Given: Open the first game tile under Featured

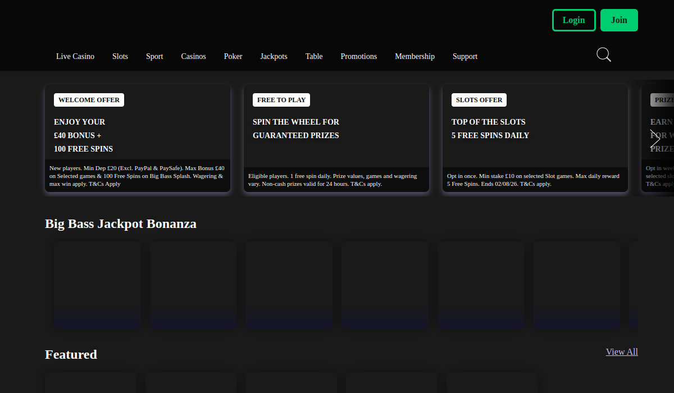Looking at the screenshot, I should [x=90, y=382].
